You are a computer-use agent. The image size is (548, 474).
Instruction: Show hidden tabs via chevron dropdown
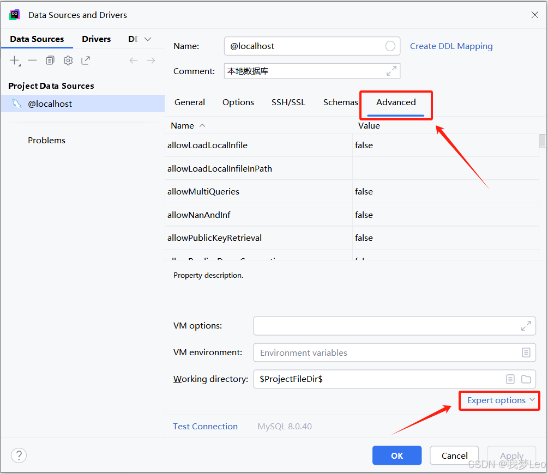[148, 39]
